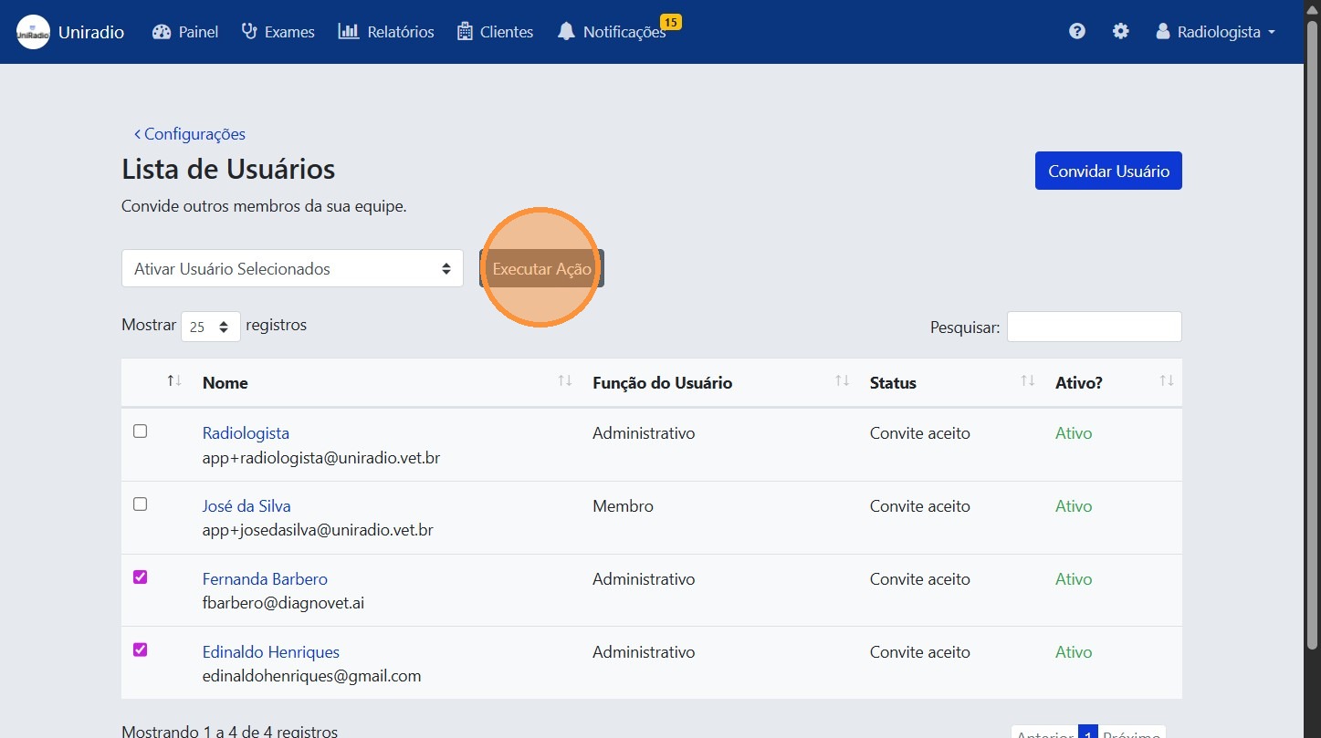This screenshot has height=738, width=1321.
Task: Click the help question mark icon
Action: [x=1077, y=31]
